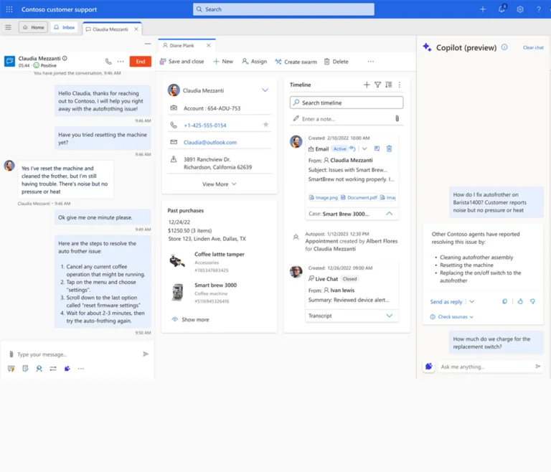Click the attachment paperclip in message box
Image resolution: width=551 pixels, height=472 pixels.
pos(11,354)
